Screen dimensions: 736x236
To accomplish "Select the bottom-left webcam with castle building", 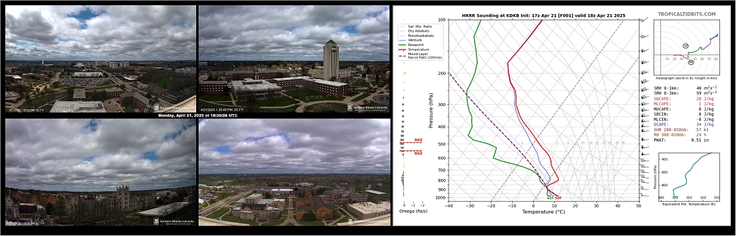I will coord(100,172).
